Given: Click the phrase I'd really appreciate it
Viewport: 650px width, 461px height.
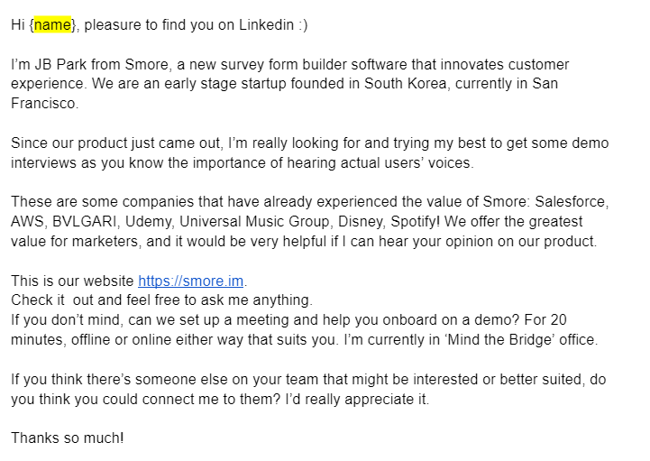Looking at the screenshot, I should (357, 400).
